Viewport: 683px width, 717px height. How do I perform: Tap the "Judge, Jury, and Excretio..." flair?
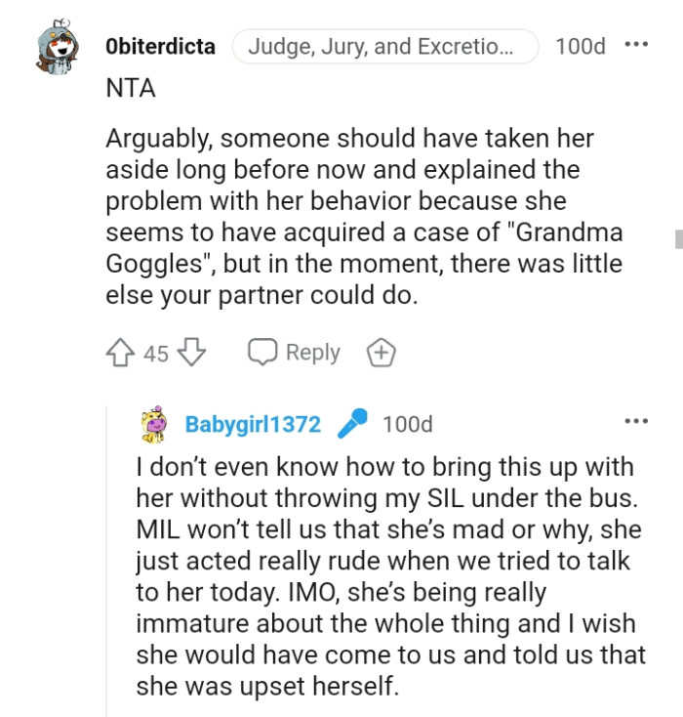pyautogui.click(x=384, y=46)
